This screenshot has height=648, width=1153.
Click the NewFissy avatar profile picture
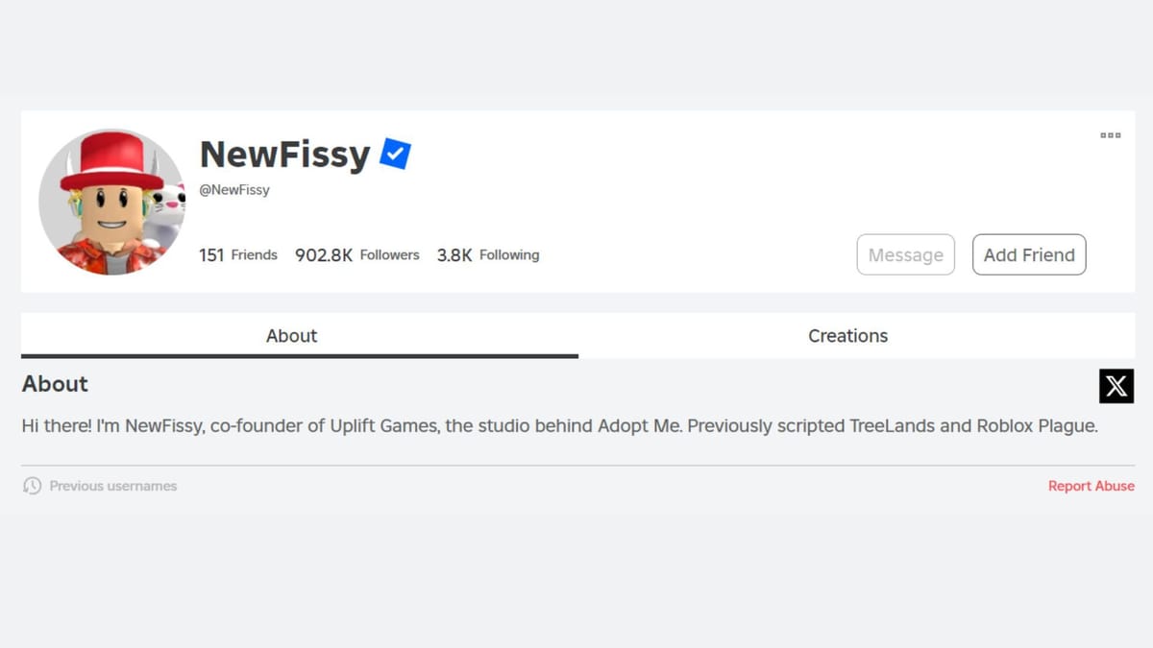[111, 203]
